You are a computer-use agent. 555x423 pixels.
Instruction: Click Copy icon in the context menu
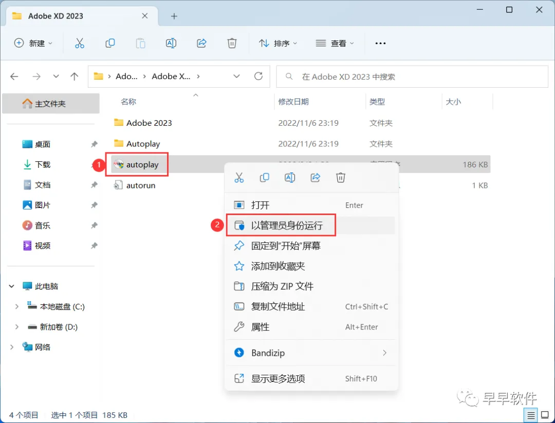(x=265, y=178)
